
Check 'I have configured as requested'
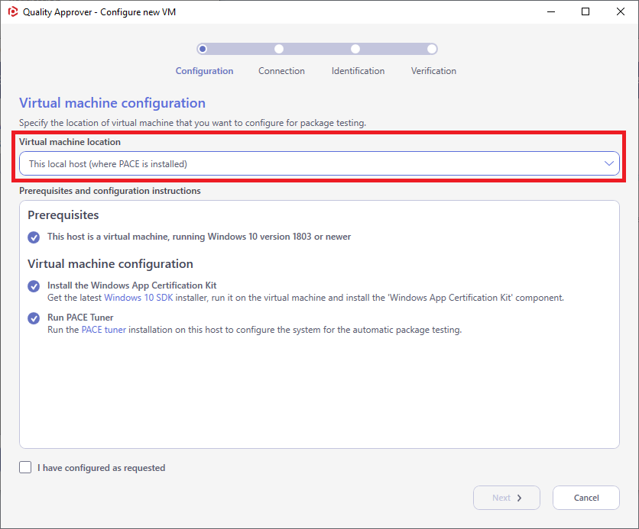(x=25, y=467)
